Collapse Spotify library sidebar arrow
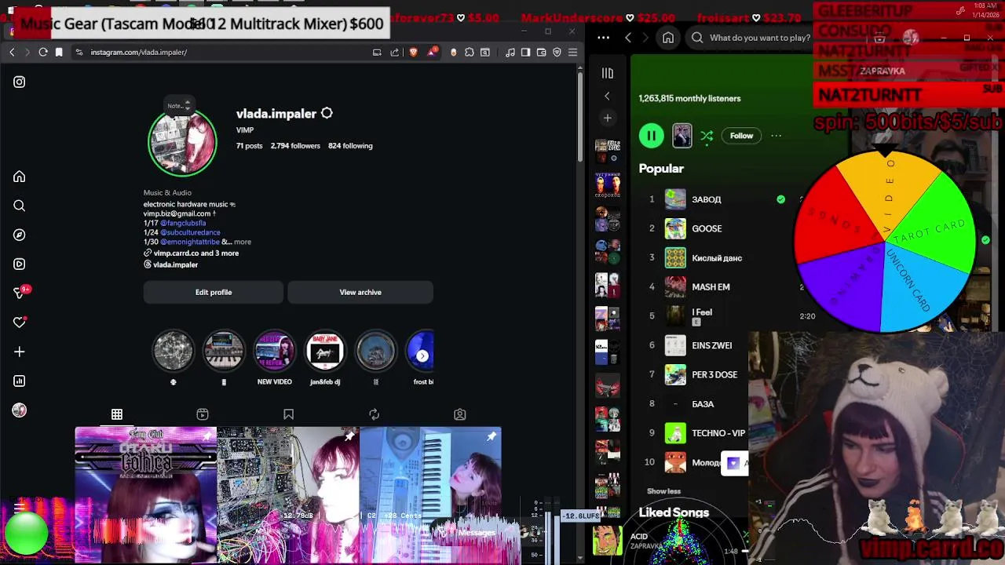1005x565 pixels. (x=607, y=96)
